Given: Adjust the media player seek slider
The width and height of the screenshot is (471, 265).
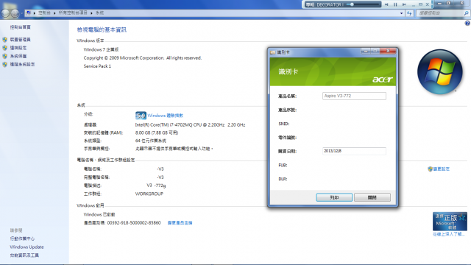Looking at the screenshot, I should (x=363, y=4).
